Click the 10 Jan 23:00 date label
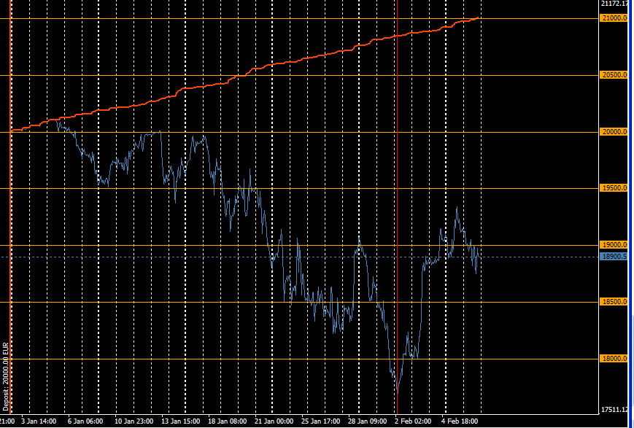The image size is (634, 428). point(134,421)
